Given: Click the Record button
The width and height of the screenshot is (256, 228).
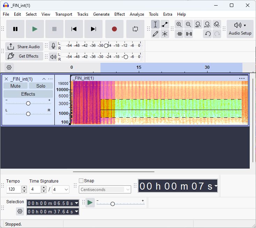Looking at the screenshot, I should [x=114, y=29].
